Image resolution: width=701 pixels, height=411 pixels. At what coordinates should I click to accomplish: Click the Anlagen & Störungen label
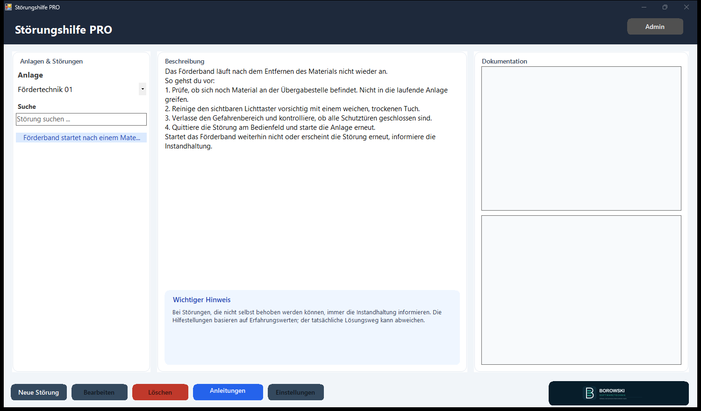coord(51,61)
